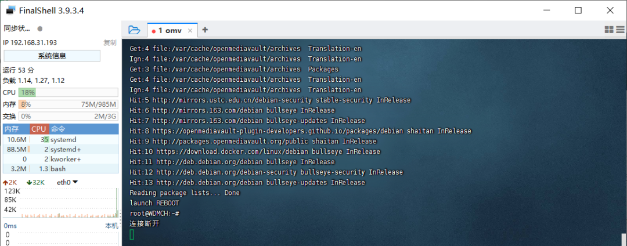Sort processes by 内存 column
This screenshot has width=627, height=246.
pos(16,129)
